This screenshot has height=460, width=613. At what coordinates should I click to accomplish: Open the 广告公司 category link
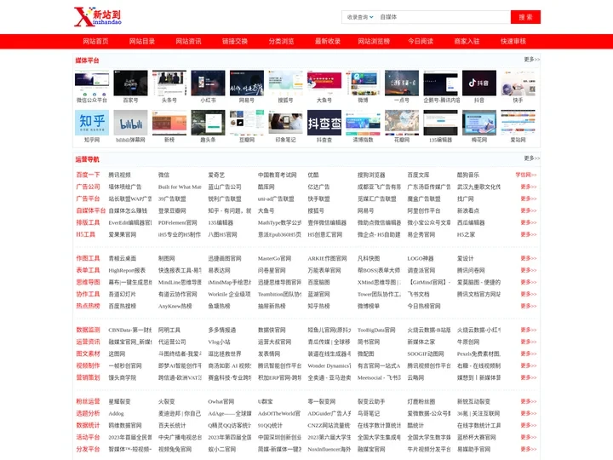click(88, 187)
